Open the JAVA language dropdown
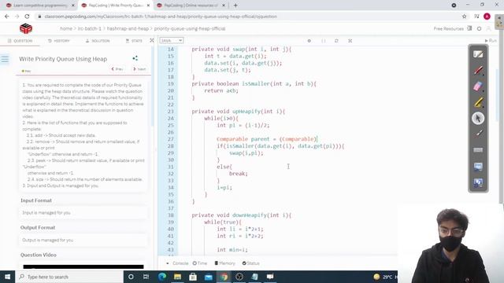Viewport: 504px width, 283px height. tap(172, 40)
